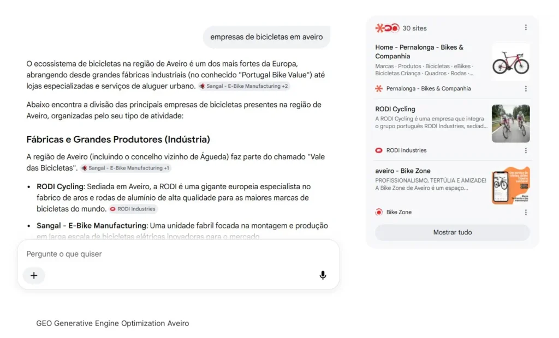
Task: Click Pernalonga description Marcas · Produtos · Bicicletas
Action: tap(424, 70)
